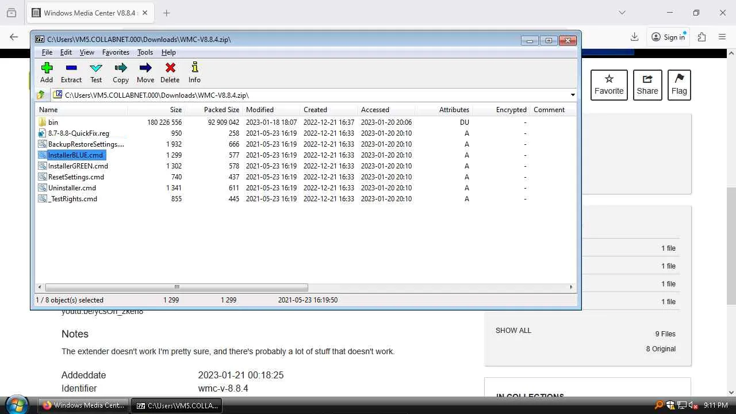Open the Favorites menu
This screenshot has height=414, width=736.
[x=116, y=52]
